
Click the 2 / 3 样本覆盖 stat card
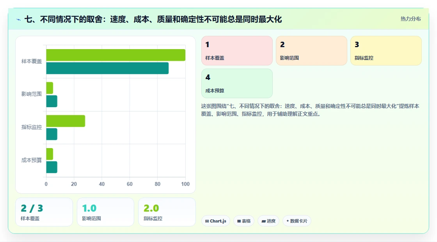click(44, 212)
